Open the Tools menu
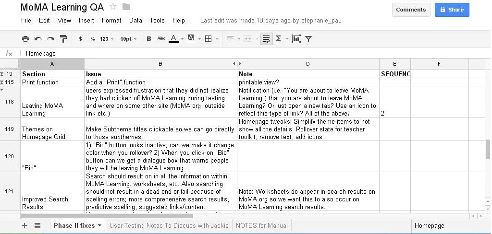492x234 pixels. [157, 20]
